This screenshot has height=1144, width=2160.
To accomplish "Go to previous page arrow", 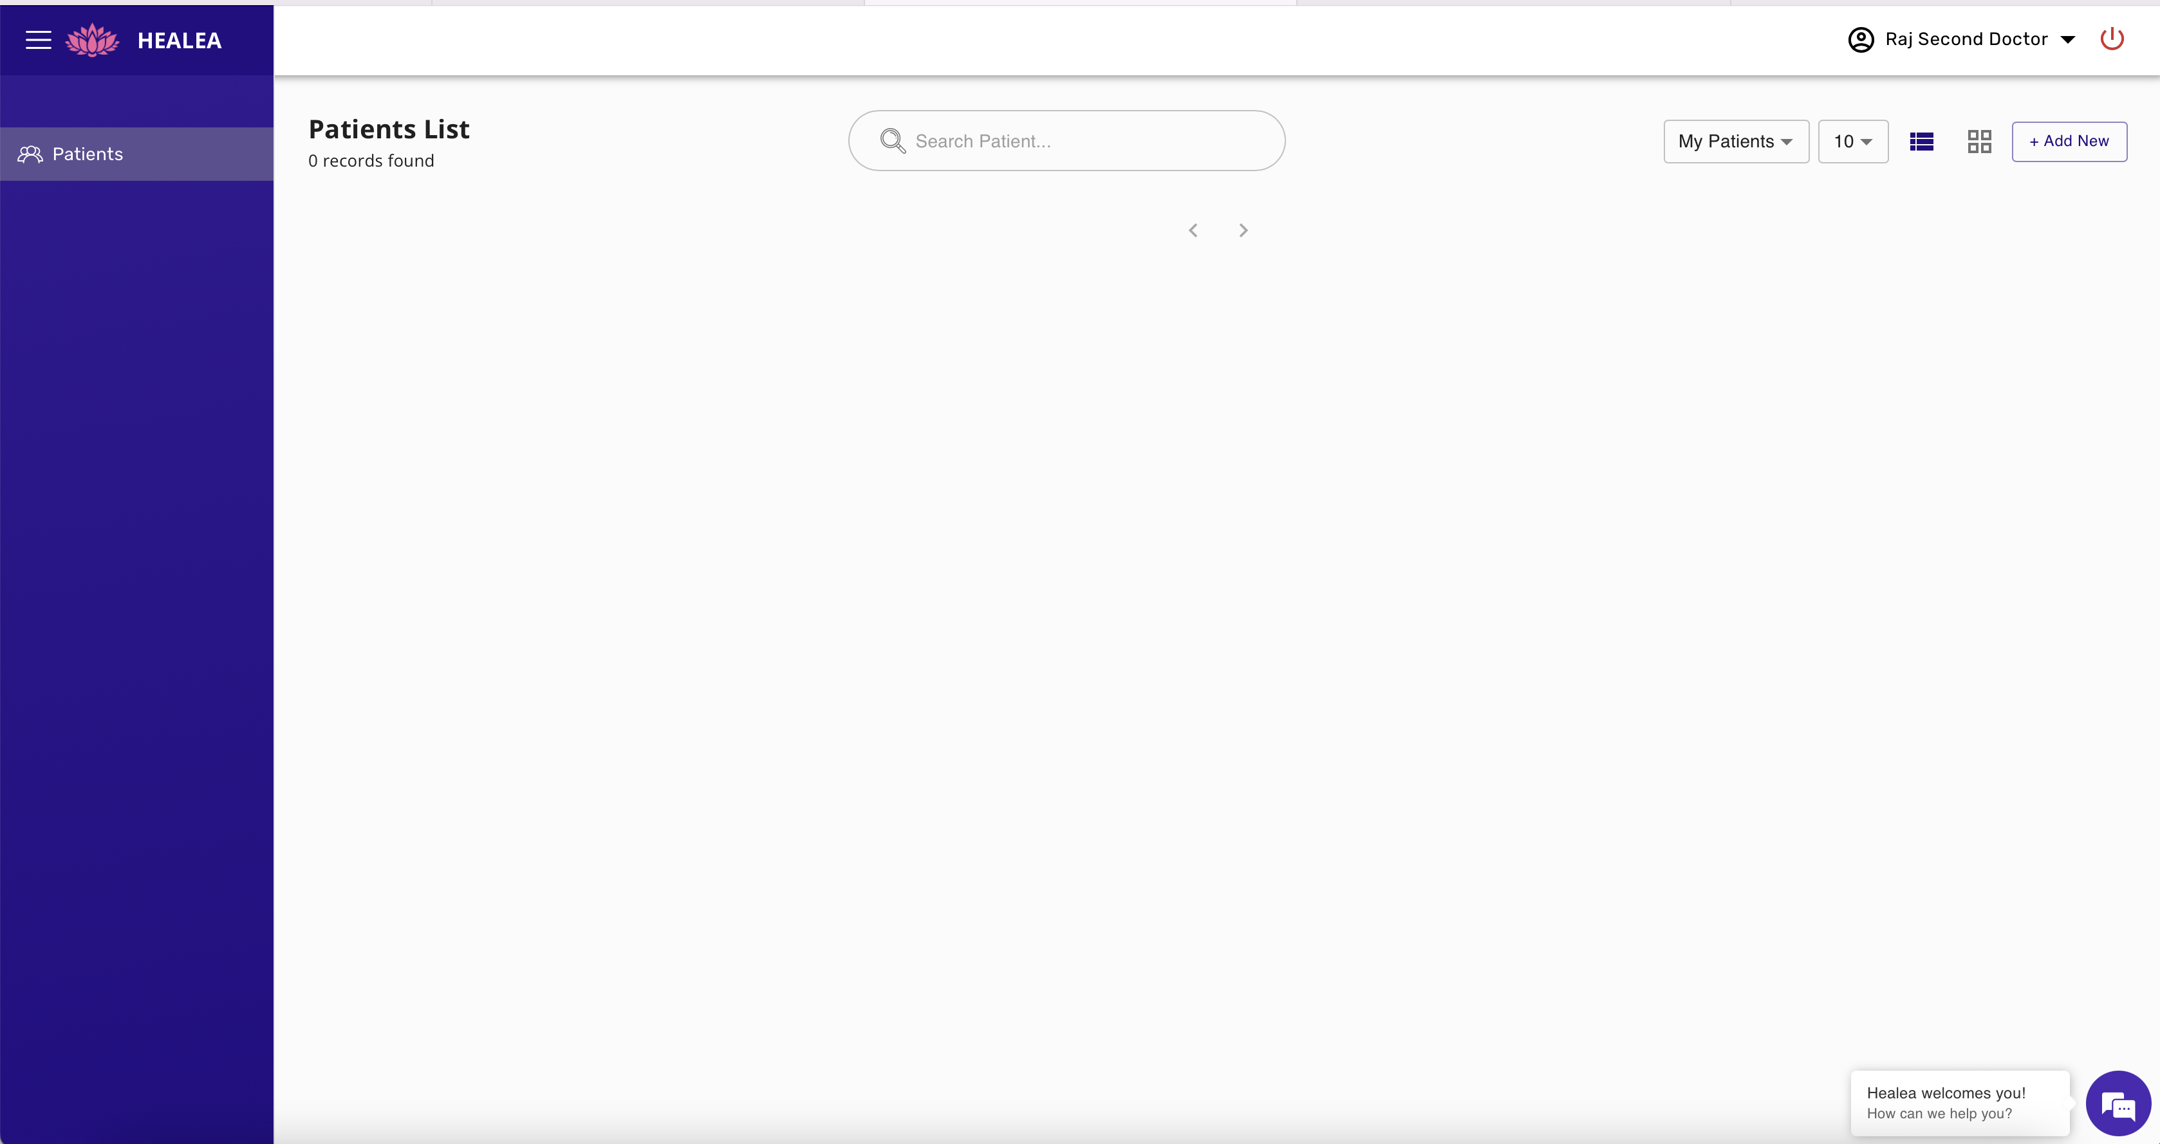I will 1193,230.
